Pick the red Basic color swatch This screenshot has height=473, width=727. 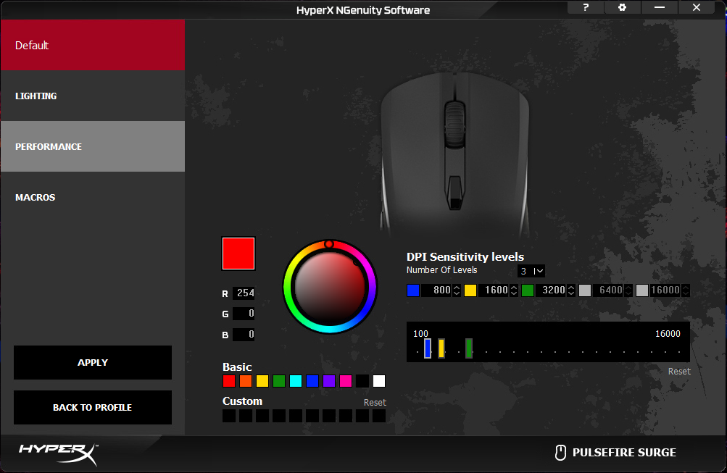point(229,381)
